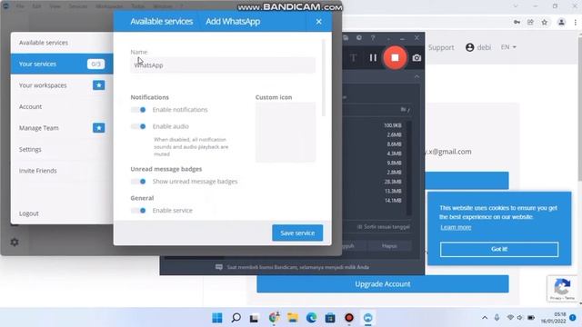The width and height of the screenshot is (582, 327).
Task: Open browser profile avatar icon
Action: [561, 22]
